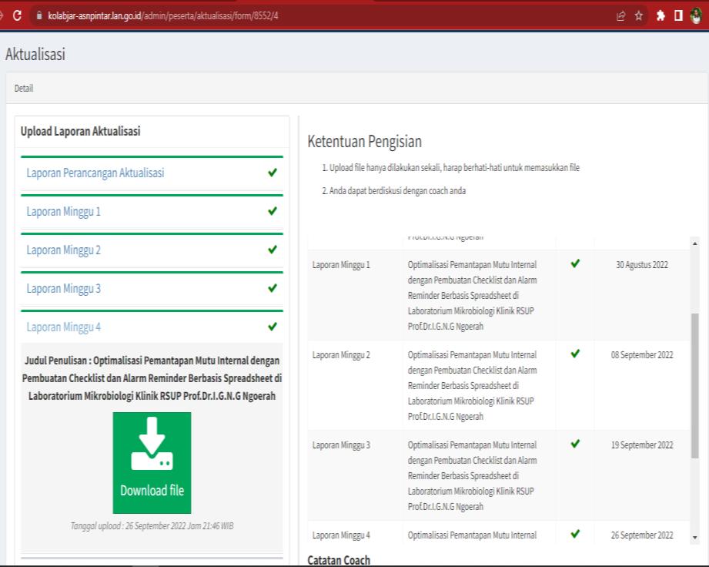The height and width of the screenshot is (567, 709).
Task: Click the date 30 Agustus 2022
Action: 642,265
